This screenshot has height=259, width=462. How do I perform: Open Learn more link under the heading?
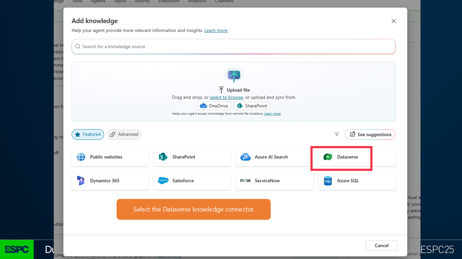click(x=216, y=31)
